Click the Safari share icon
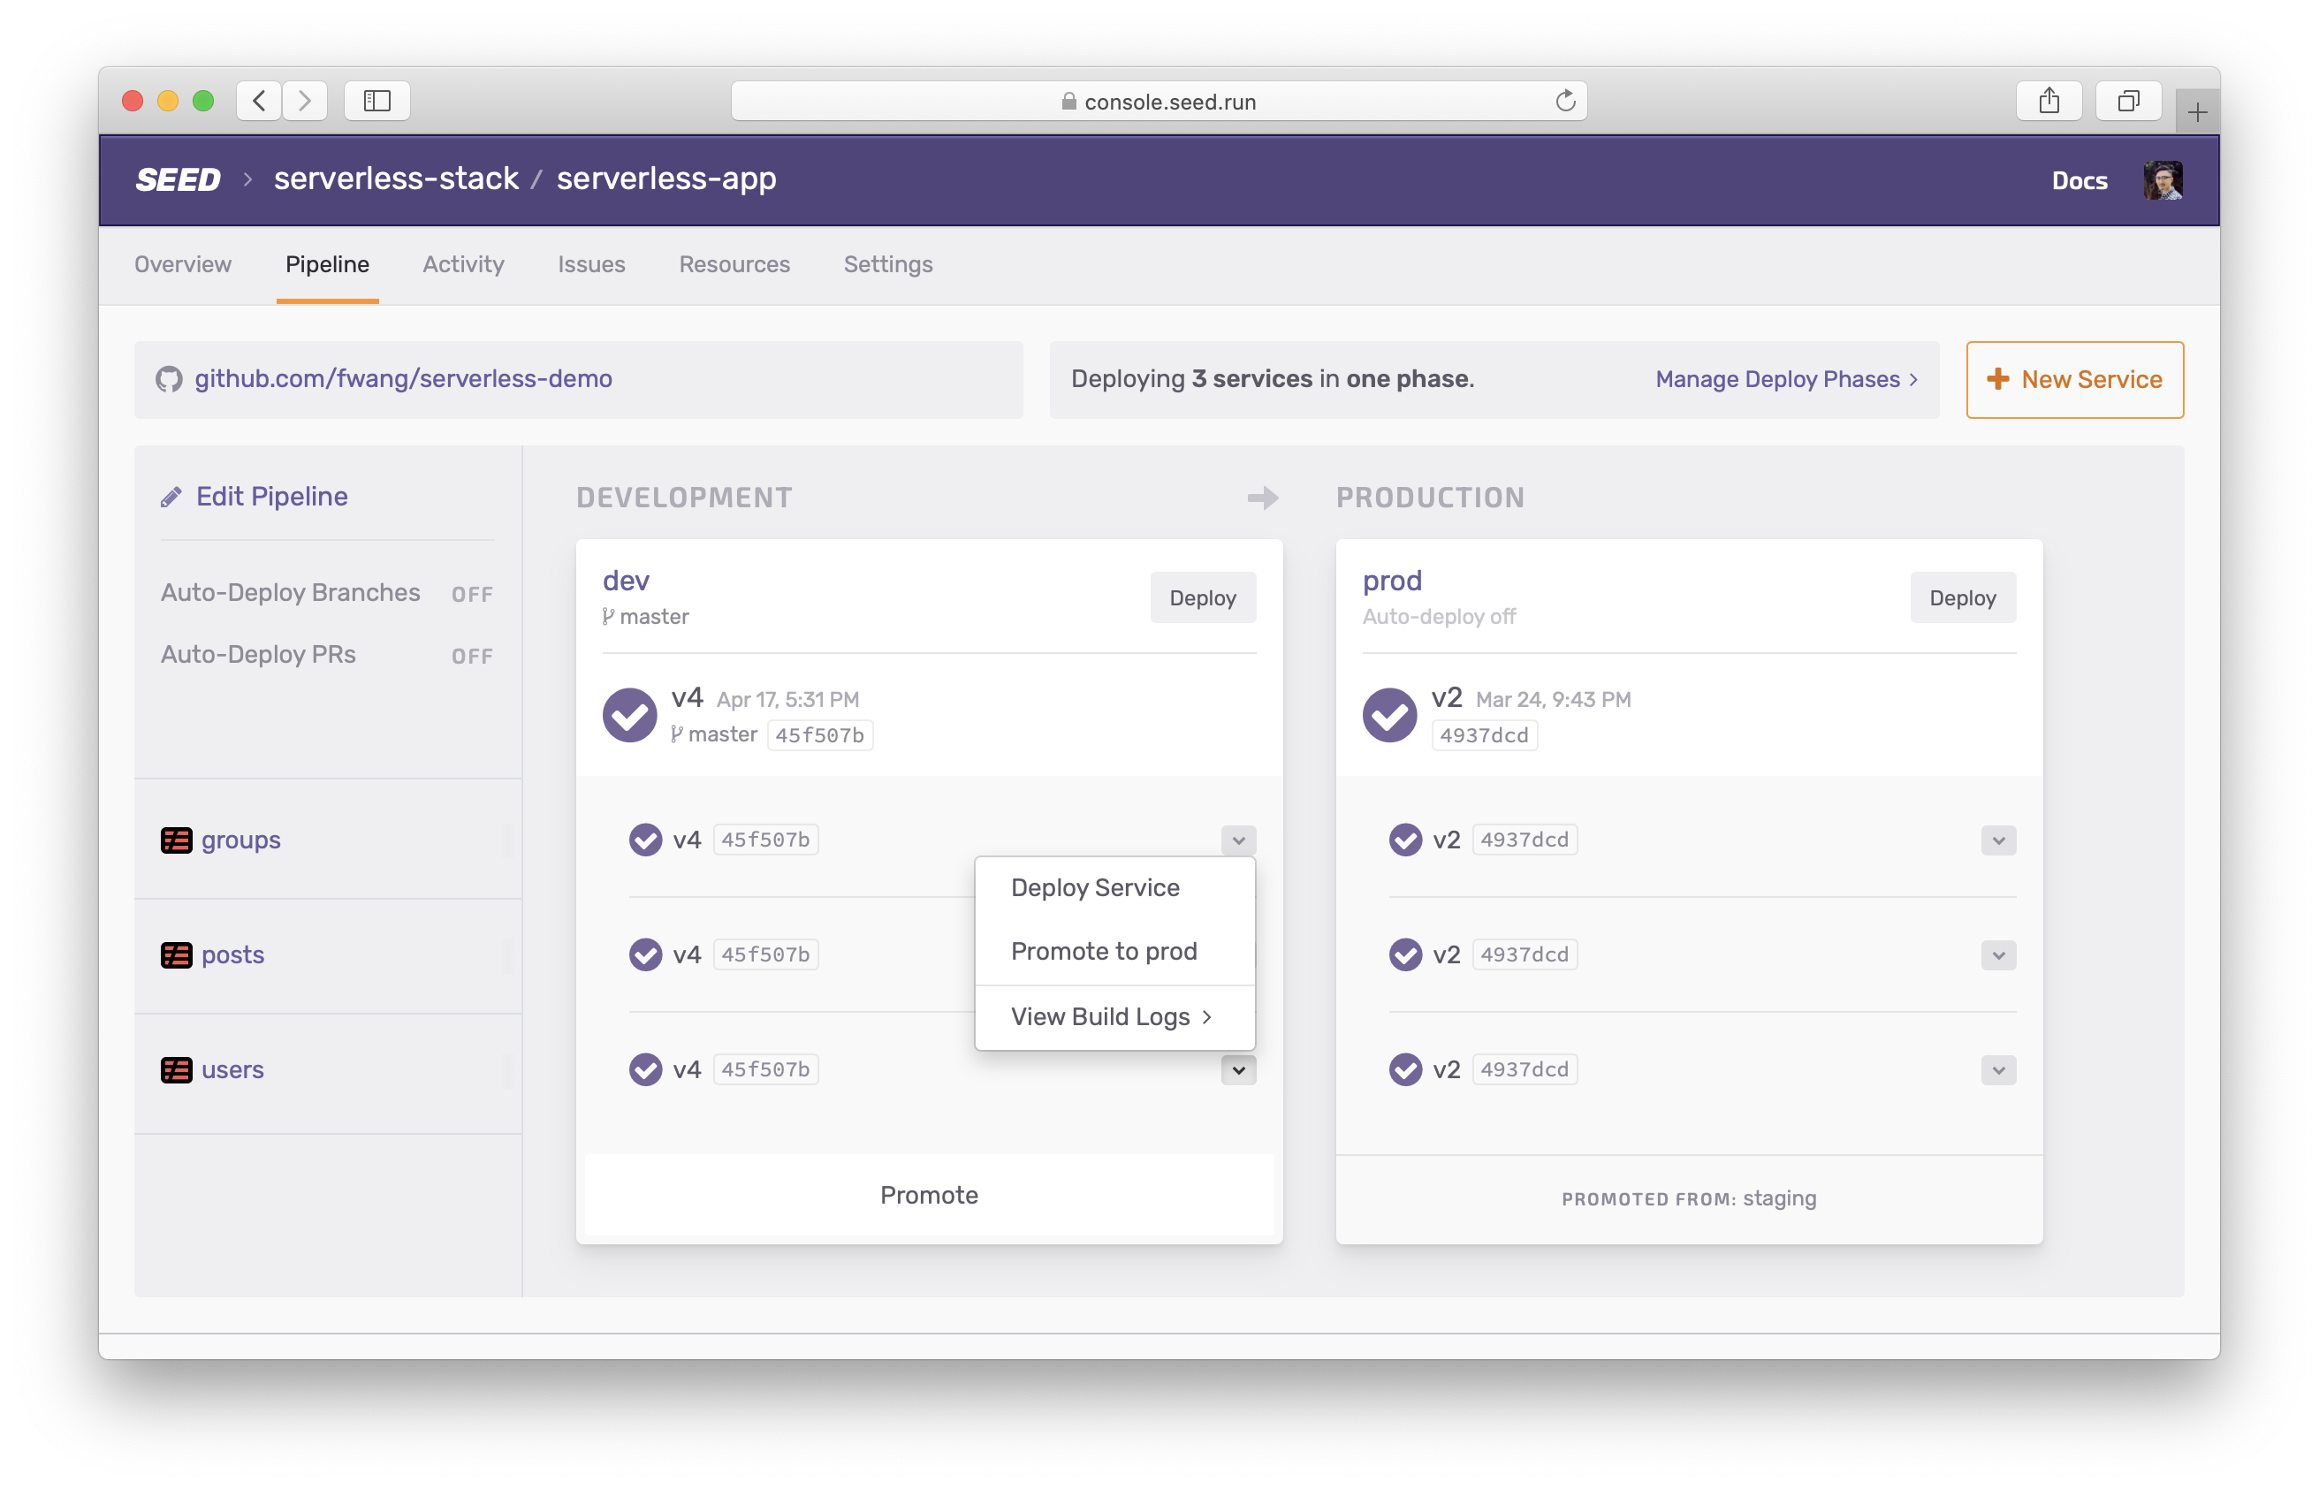Image resolution: width=2319 pixels, height=1490 pixels. [x=2048, y=101]
